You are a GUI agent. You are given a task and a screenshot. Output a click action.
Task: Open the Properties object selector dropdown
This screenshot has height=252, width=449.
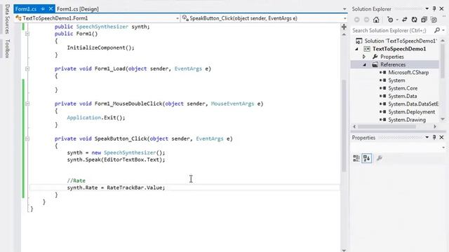[443, 148]
